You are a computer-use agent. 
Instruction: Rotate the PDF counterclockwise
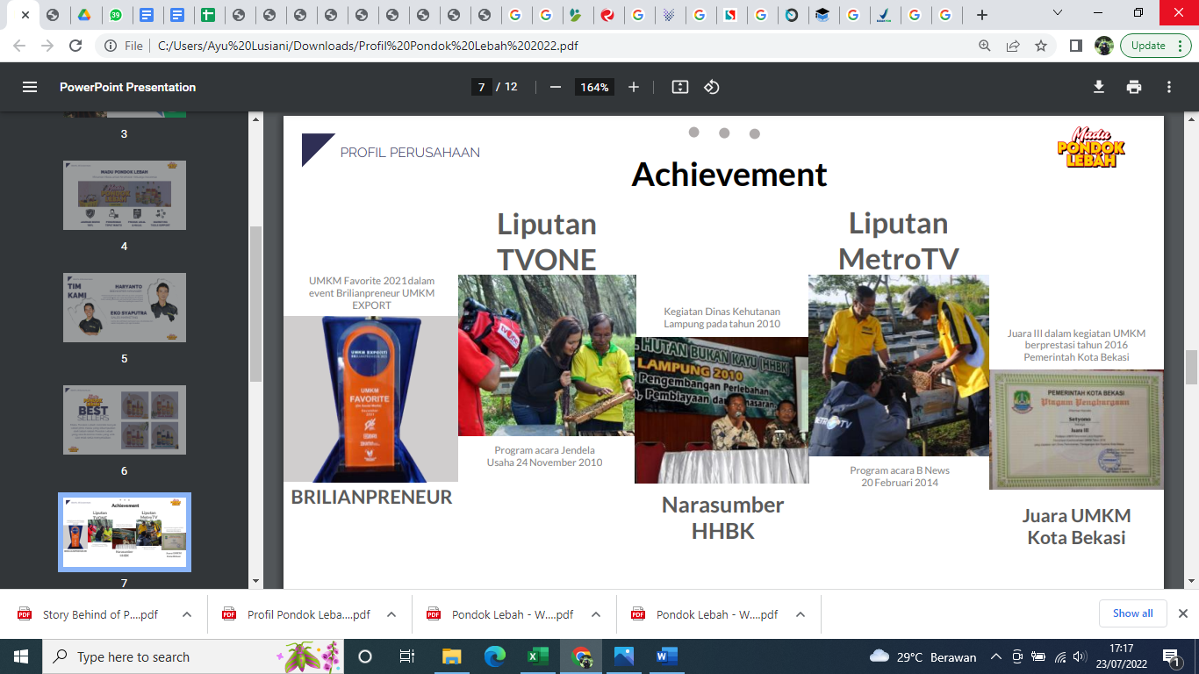[x=712, y=87]
